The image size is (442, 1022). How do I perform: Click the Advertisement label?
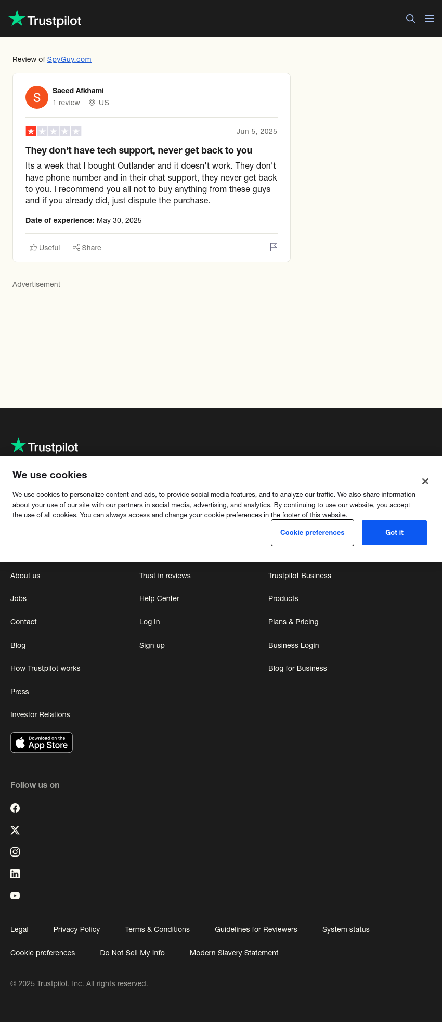pyautogui.click(x=36, y=284)
